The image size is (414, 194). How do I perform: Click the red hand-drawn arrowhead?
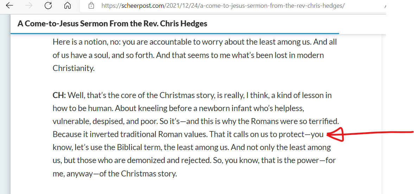335,135
